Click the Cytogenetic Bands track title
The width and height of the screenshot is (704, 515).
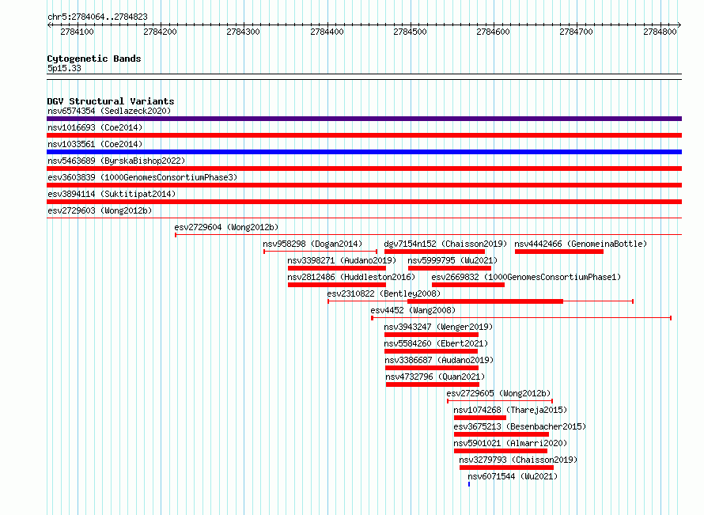coord(94,59)
